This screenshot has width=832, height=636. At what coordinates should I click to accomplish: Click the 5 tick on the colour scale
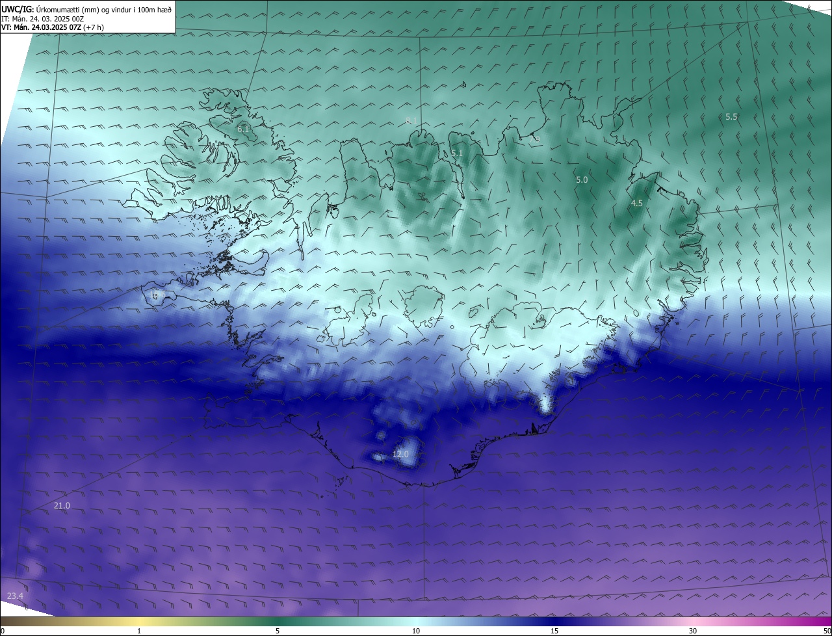pos(278,631)
